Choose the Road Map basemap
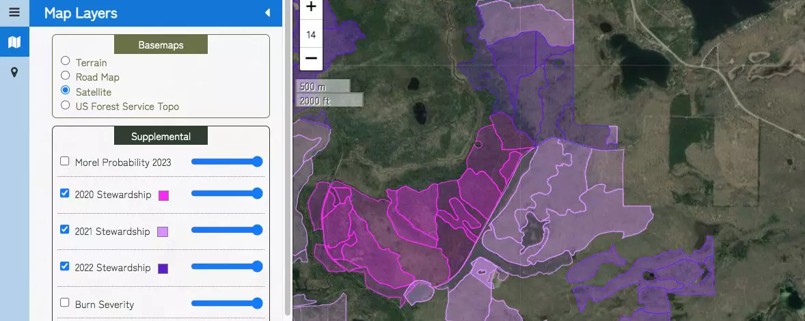The image size is (805, 321). coord(66,76)
